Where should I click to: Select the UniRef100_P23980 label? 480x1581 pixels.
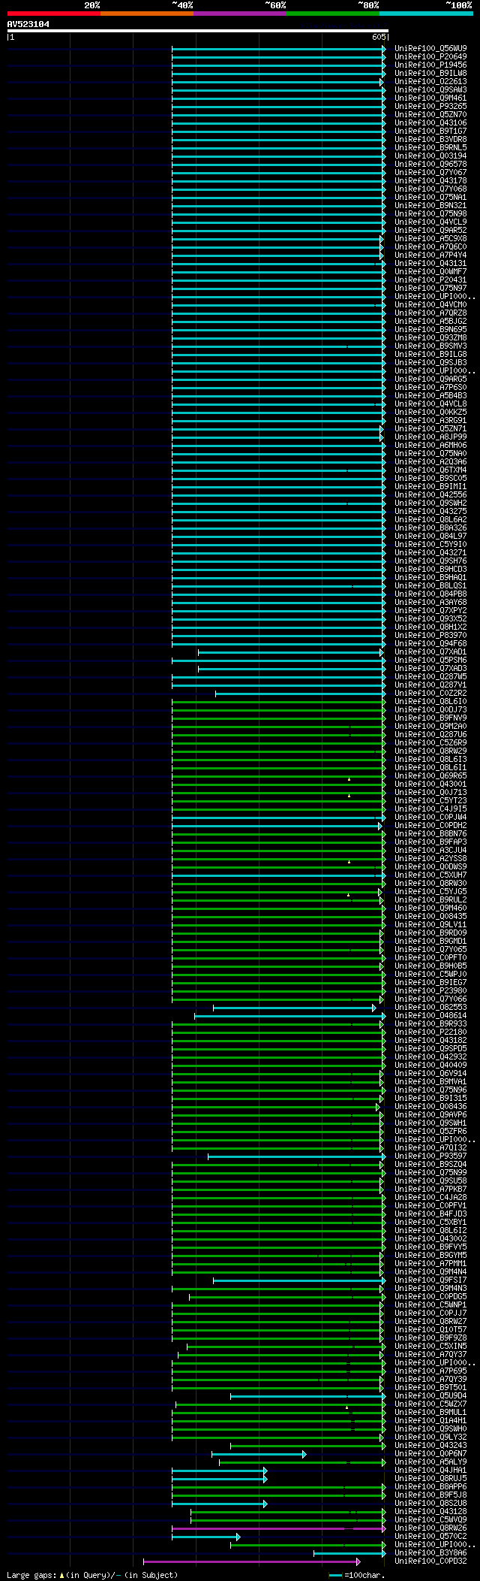click(x=430, y=991)
